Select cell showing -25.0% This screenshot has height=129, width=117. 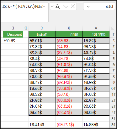[x=13, y=41]
